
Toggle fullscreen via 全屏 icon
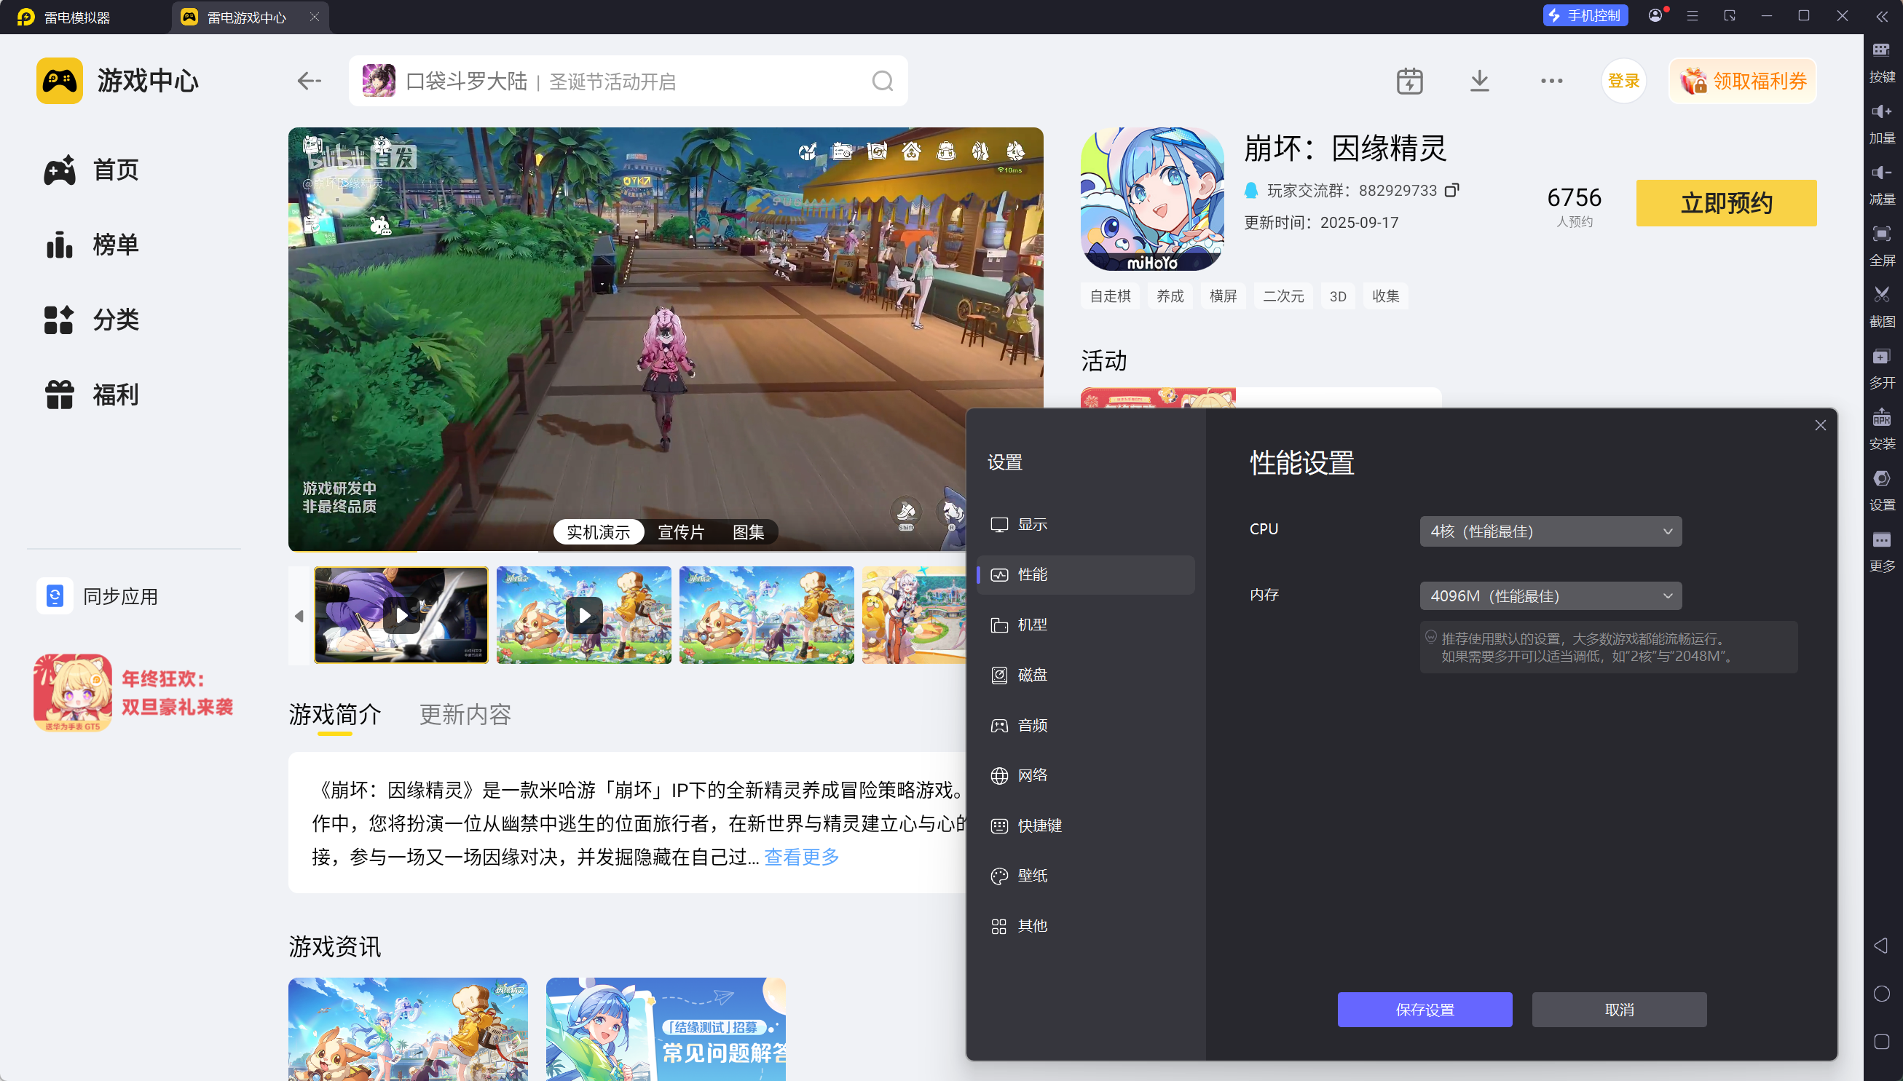1881,235
